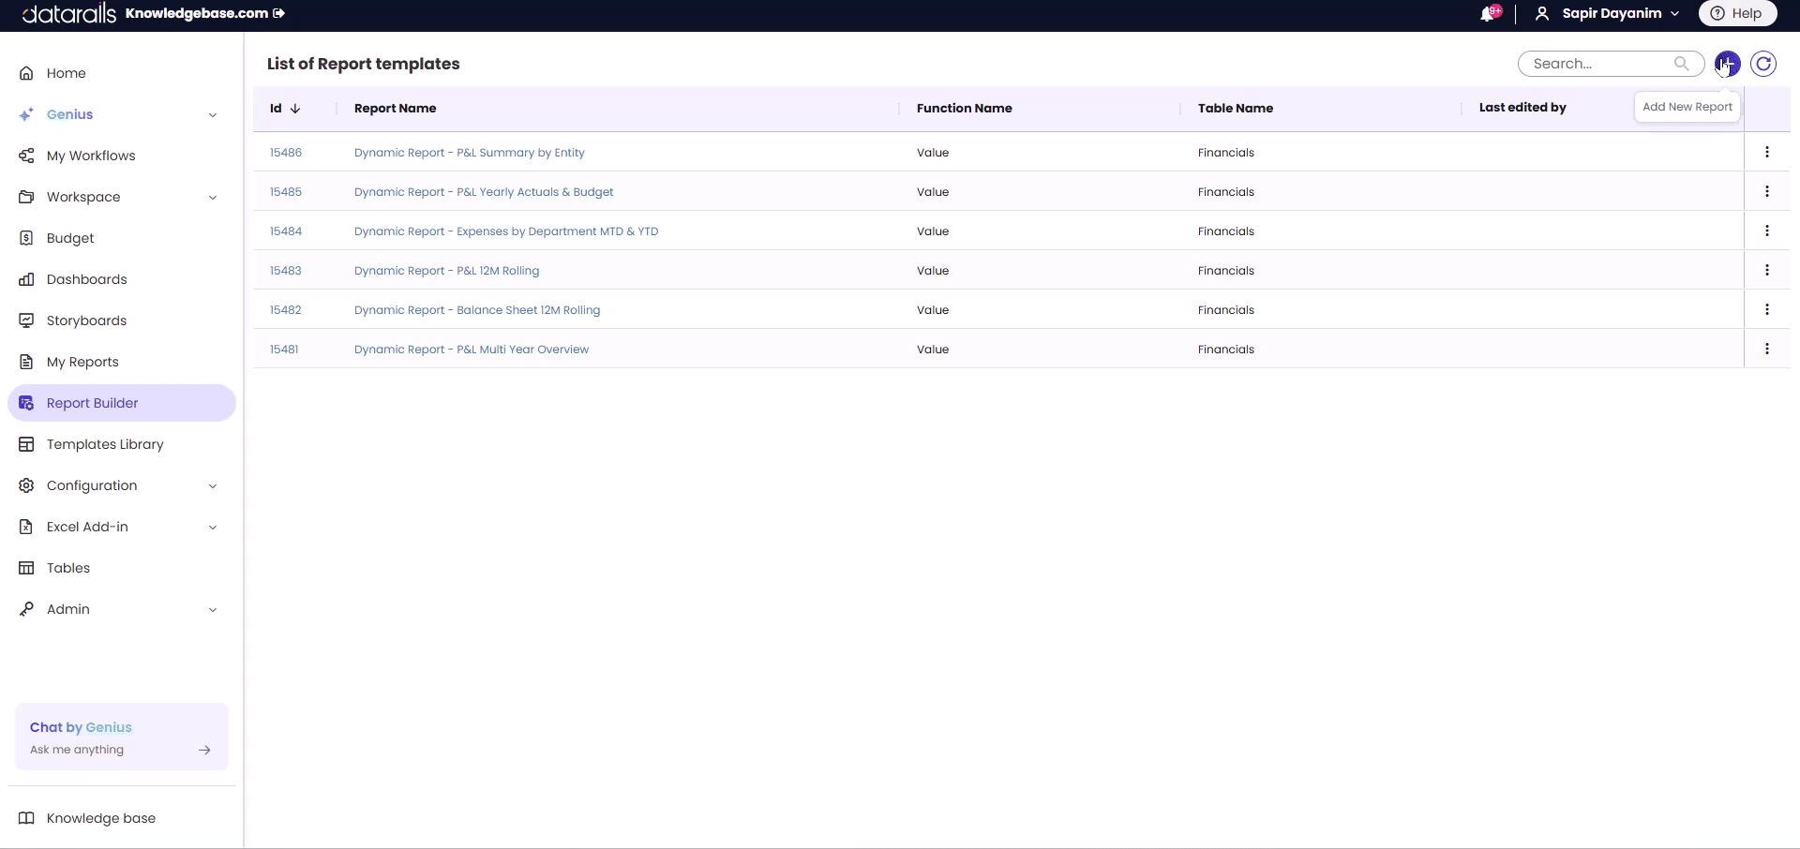The width and height of the screenshot is (1800, 849).
Task: Sort by the Id column arrow
Action: 295,109
